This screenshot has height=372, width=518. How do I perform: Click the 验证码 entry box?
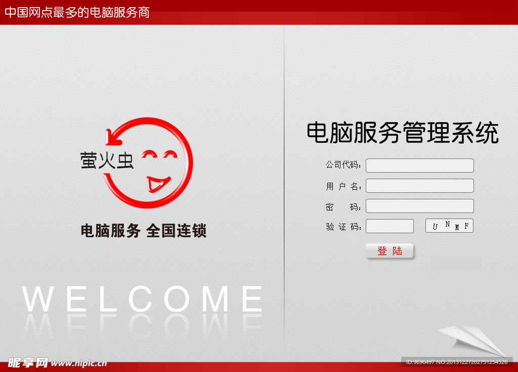[390, 226]
